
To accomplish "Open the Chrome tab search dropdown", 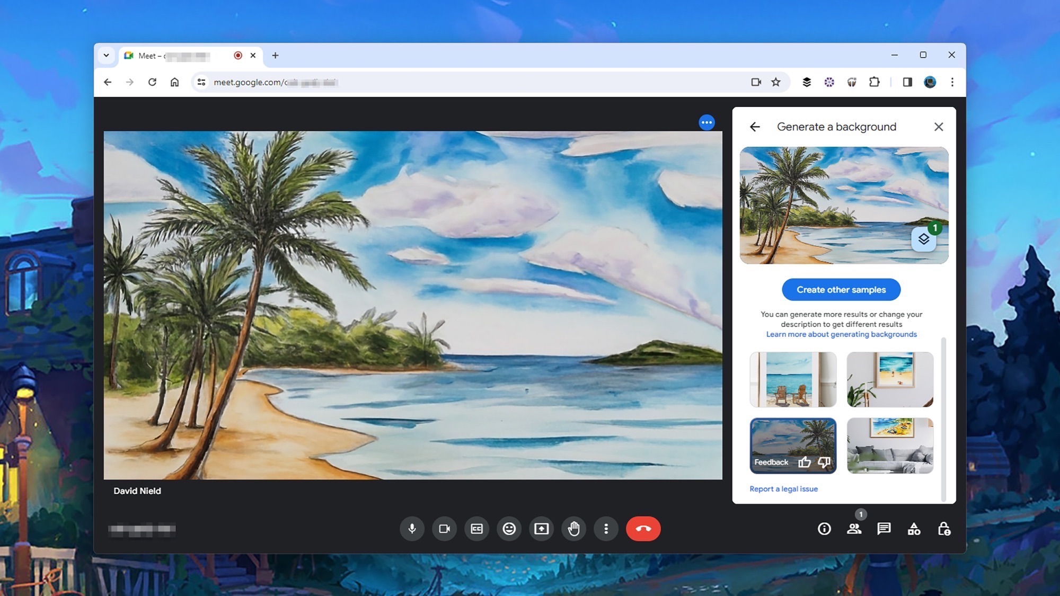I will pyautogui.click(x=107, y=55).
